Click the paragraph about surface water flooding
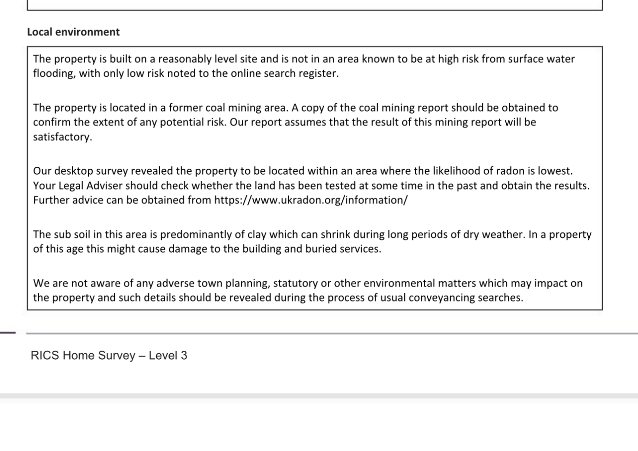This screenshot has width=638, height=451. click(304, 66)
